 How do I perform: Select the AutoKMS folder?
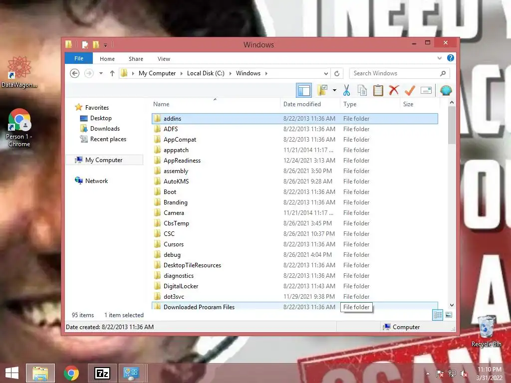tap(294, 182)
